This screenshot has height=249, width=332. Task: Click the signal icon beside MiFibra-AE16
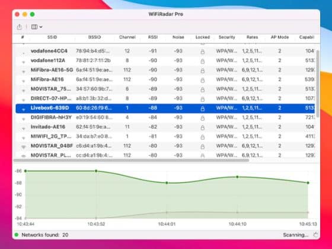coord(24,81)
